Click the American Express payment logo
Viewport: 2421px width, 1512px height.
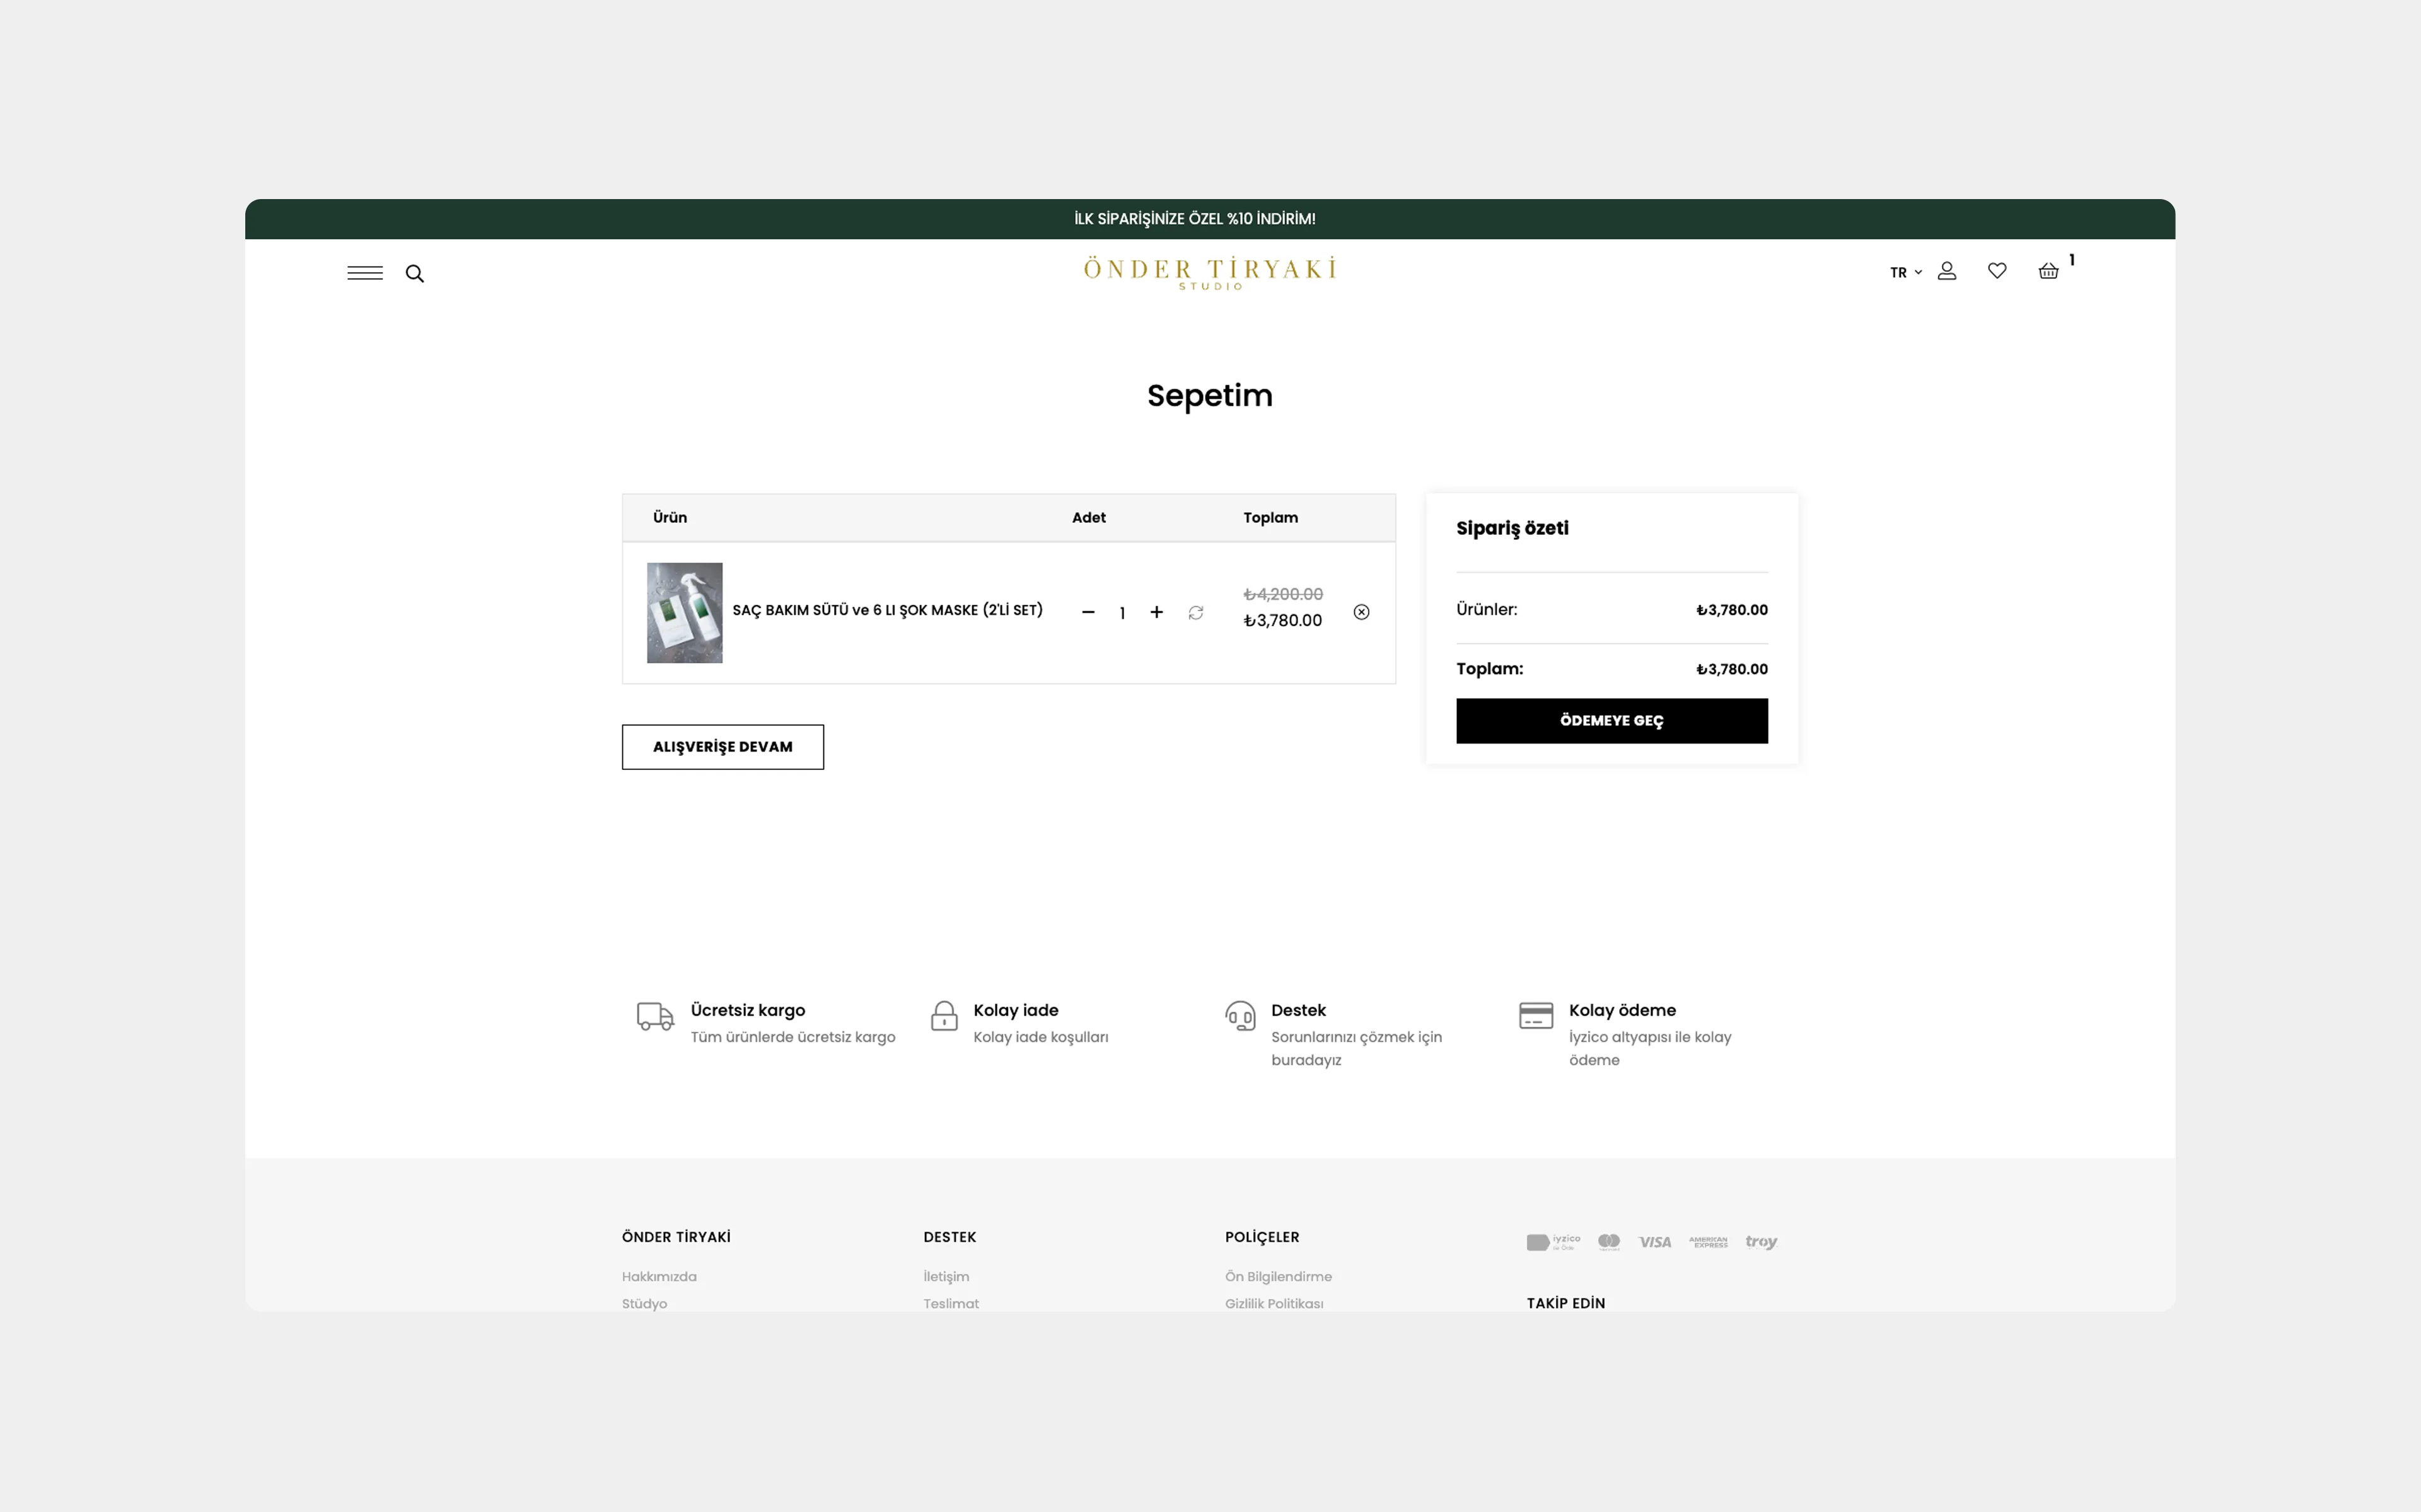tap(1708, 1242)
